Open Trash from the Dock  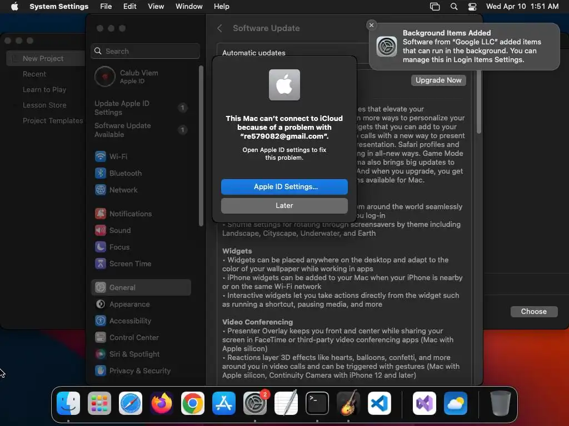501,403
